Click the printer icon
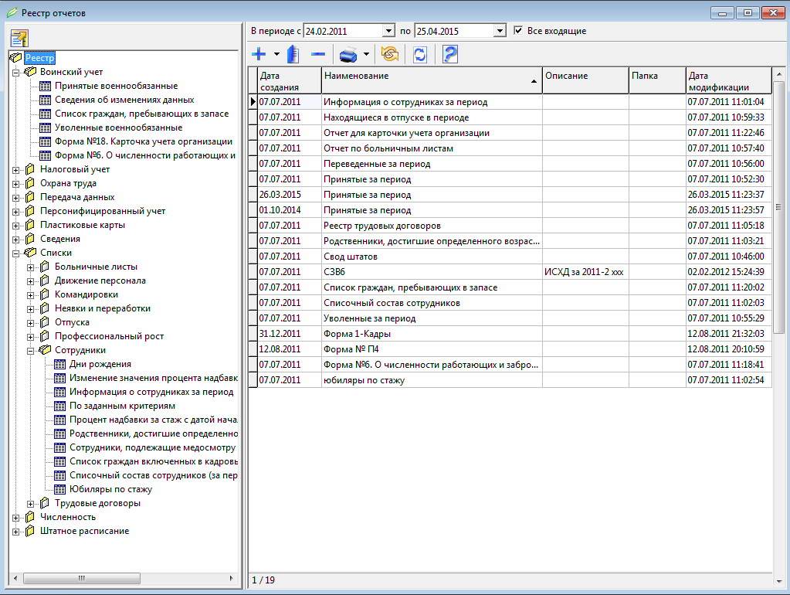 tap(348, 54)
